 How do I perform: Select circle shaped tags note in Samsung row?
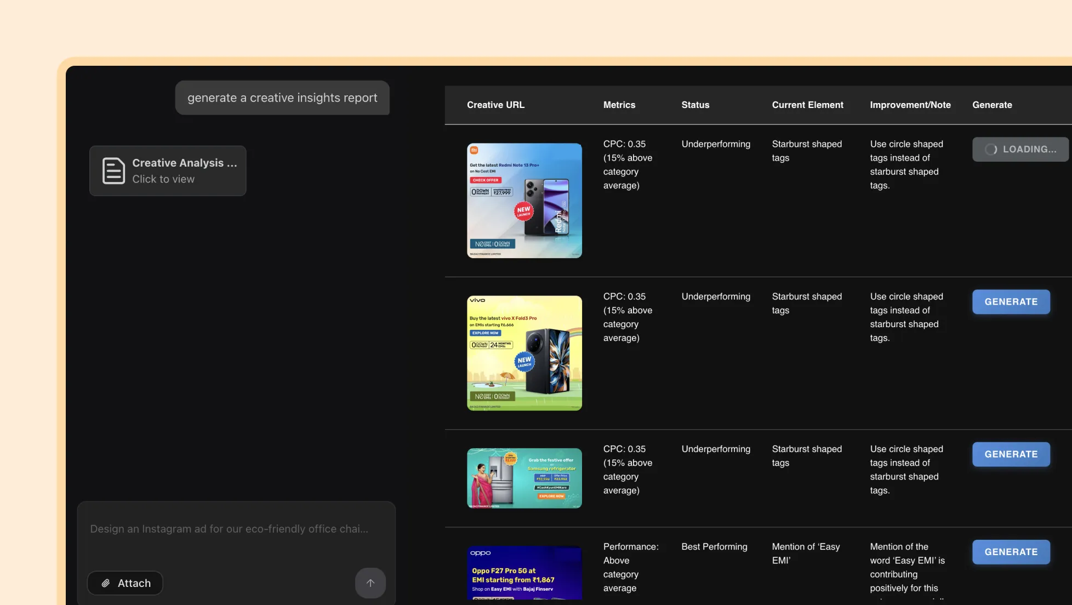point(906,470)
